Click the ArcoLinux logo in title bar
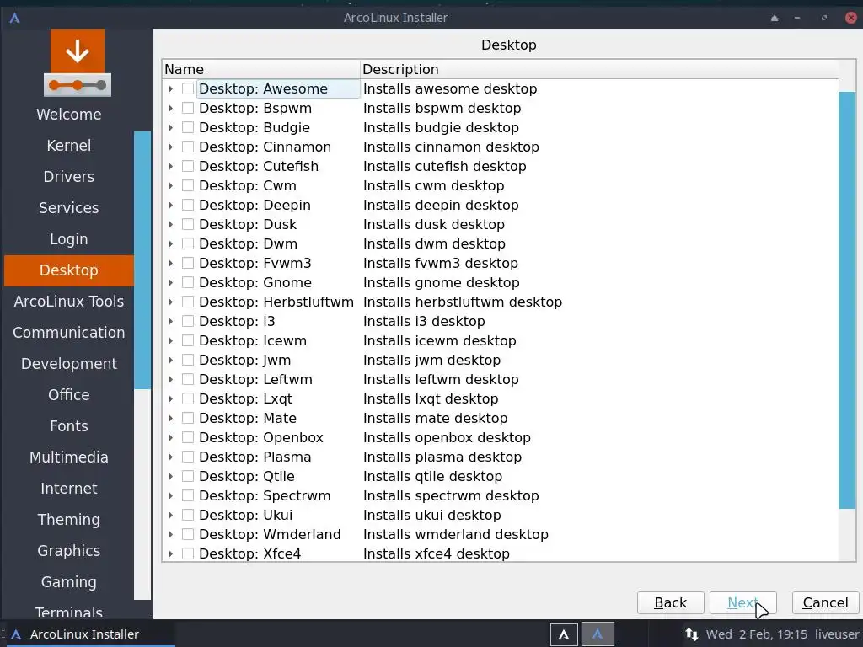 (x=15, y=18)
